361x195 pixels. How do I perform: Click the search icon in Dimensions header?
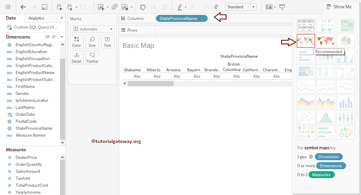54,37
